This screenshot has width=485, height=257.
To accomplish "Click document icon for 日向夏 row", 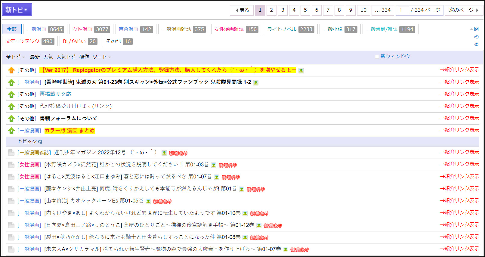I will (x=11, y=225).
